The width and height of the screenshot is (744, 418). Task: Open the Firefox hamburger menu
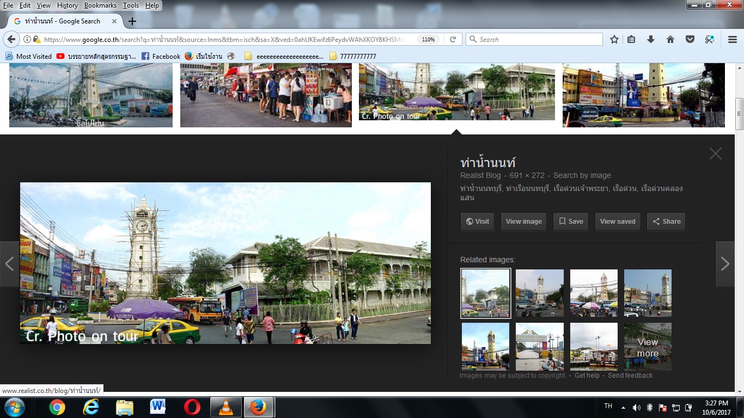pyautogui.click(x=733, y=39)
